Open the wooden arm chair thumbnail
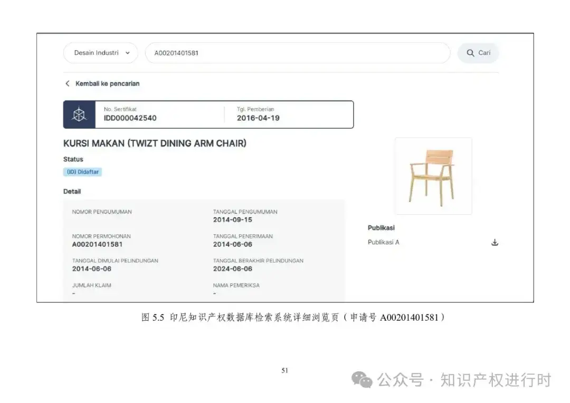This screenshot has height=403, width=570. [x=433, y=176]
